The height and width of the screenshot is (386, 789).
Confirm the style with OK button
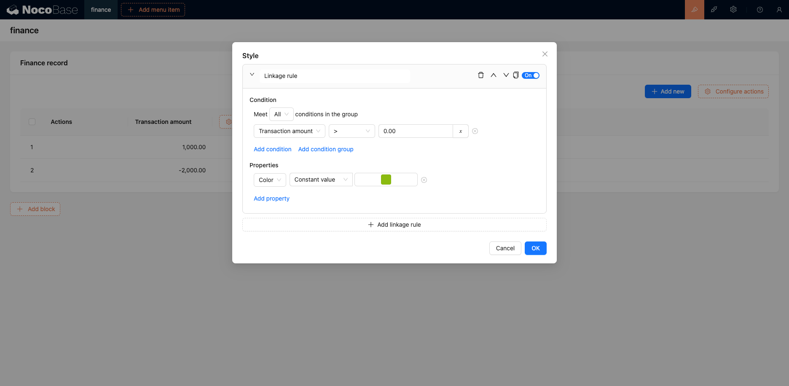535,248
